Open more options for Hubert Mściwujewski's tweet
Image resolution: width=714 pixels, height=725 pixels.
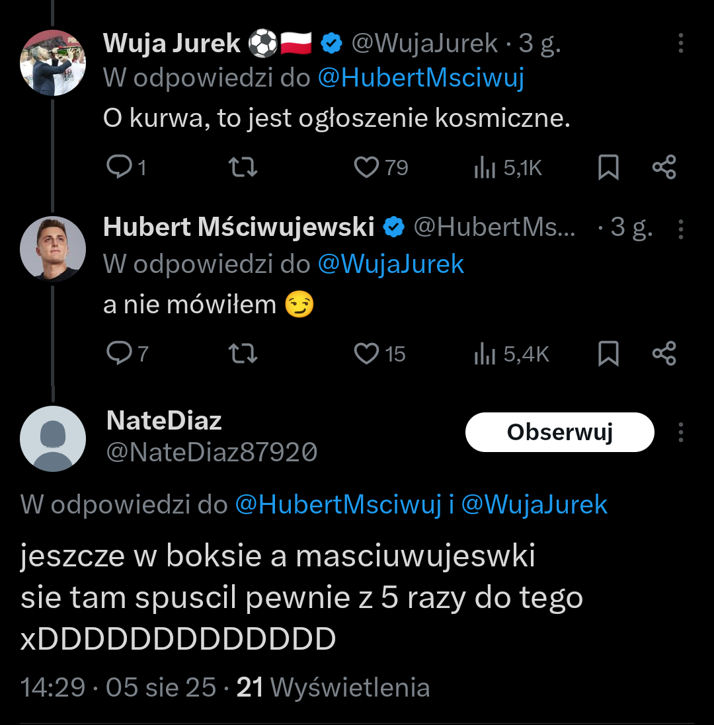coord(680,229)
